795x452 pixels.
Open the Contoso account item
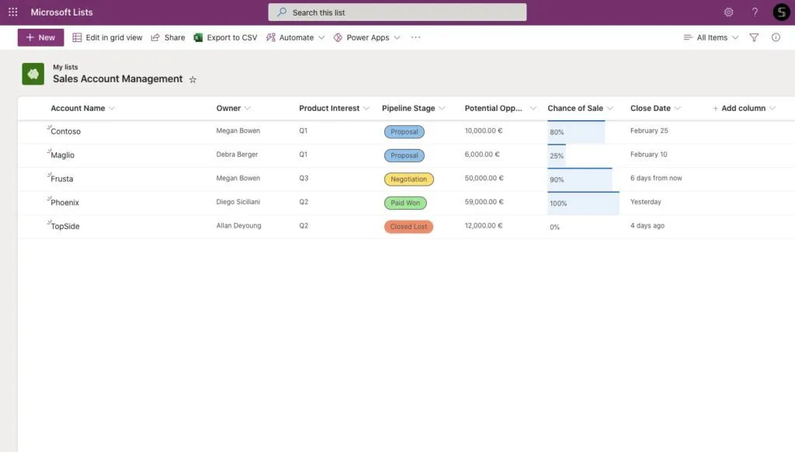65,131
